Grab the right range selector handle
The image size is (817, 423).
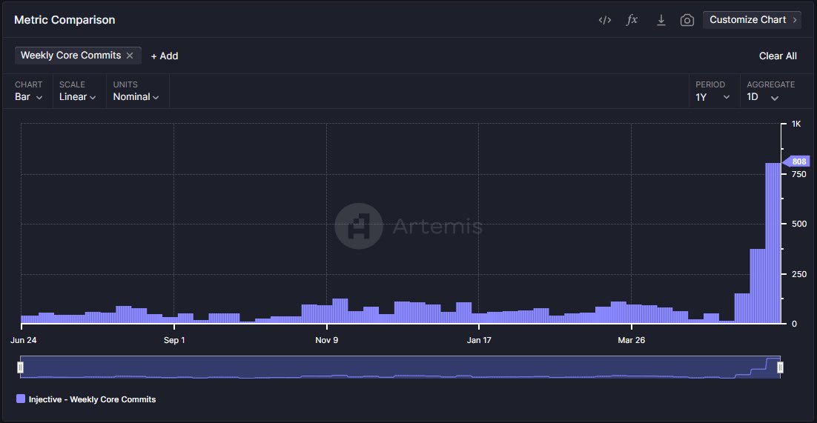click(x=780, y=367)
